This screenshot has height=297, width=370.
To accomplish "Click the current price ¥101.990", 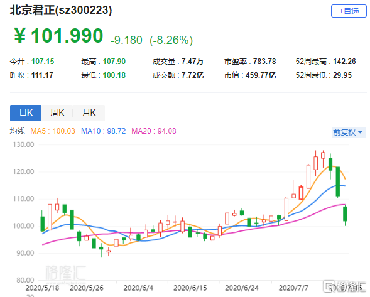I will point(58,36).
